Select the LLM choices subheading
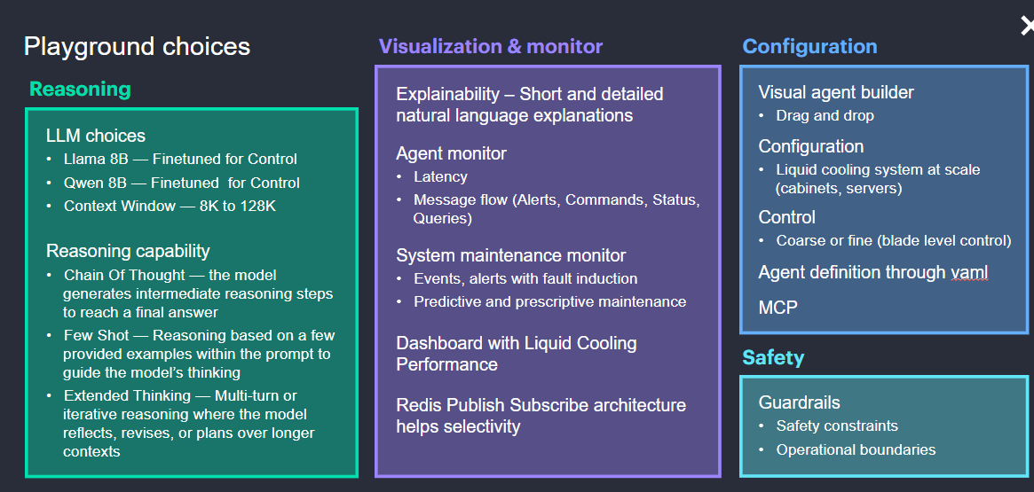Viewport: 1034px width, 492px height. point(96,136)
